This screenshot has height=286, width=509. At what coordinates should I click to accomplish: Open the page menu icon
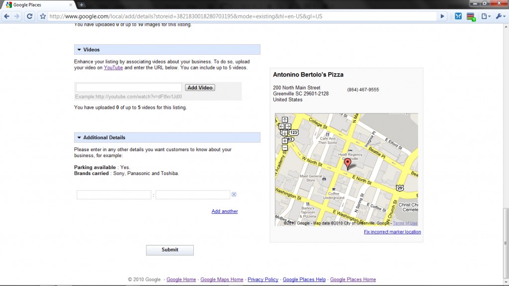point(486,16)
